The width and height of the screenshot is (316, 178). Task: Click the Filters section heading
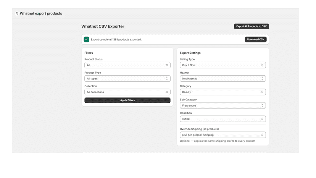[89, 53]
